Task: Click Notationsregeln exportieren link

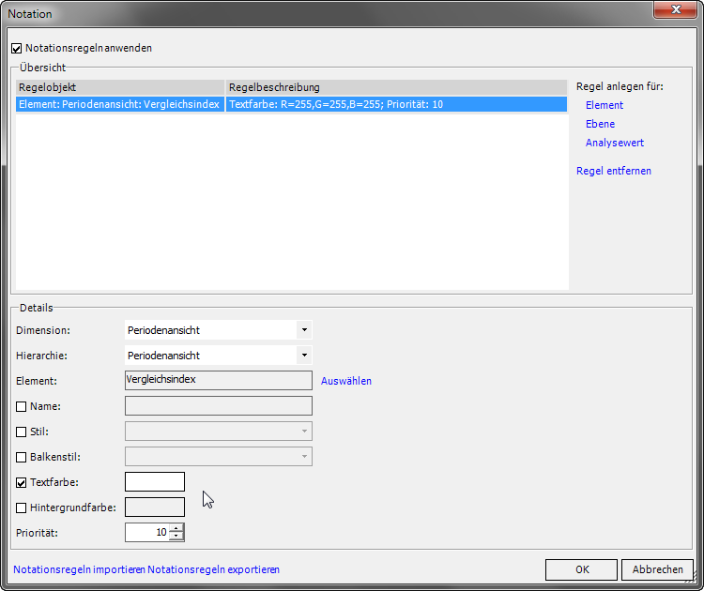Action: click(x=213, y=569)
